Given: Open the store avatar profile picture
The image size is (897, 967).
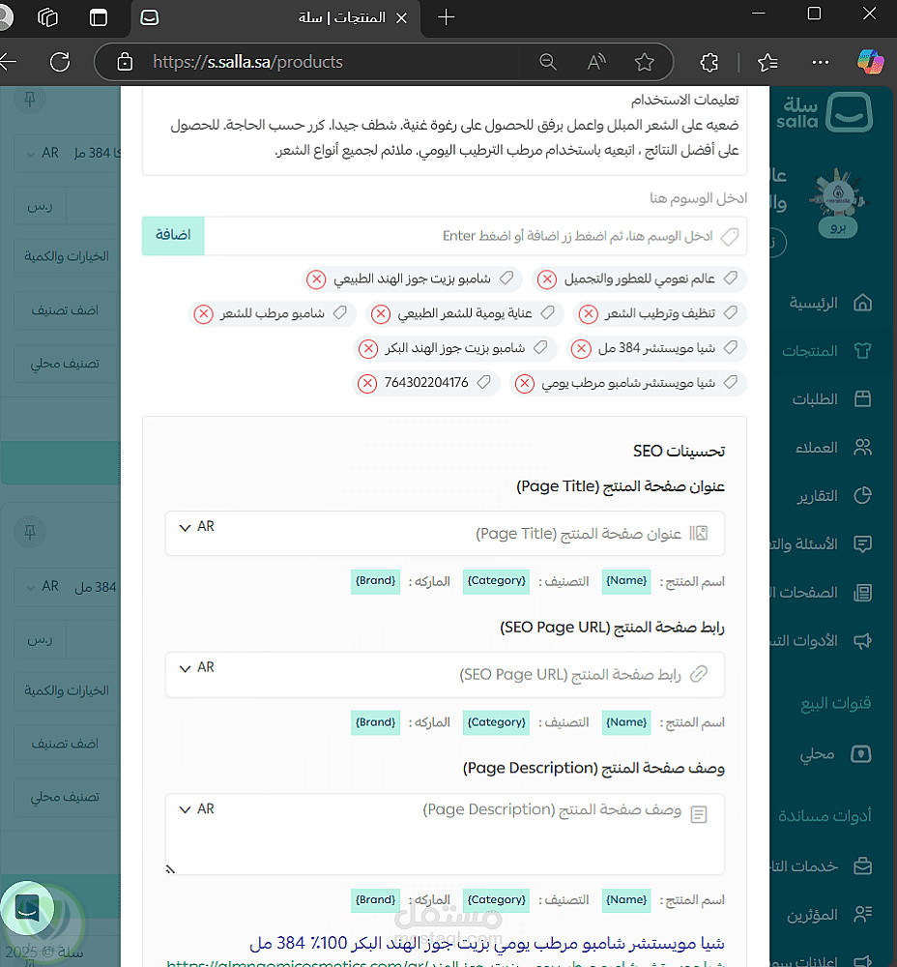Looking at the screenshot, I should [838, 194].
